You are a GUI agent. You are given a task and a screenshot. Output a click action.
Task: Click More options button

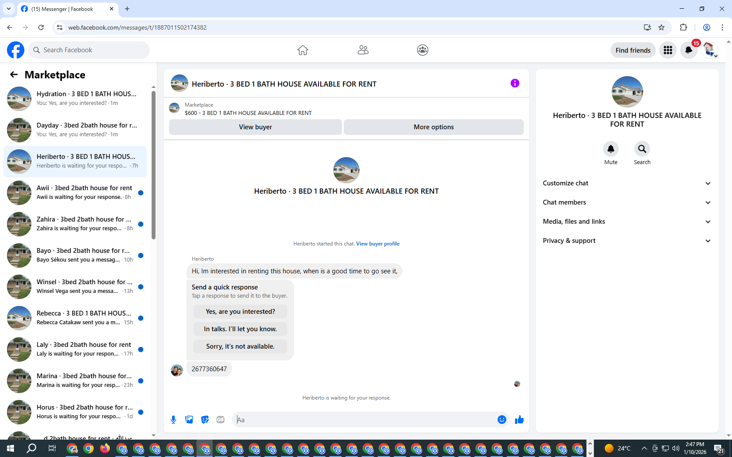click(x=434, y=127)
